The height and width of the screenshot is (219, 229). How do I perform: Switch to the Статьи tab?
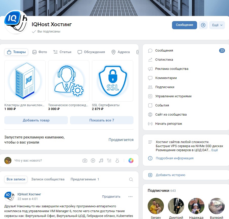62,52
